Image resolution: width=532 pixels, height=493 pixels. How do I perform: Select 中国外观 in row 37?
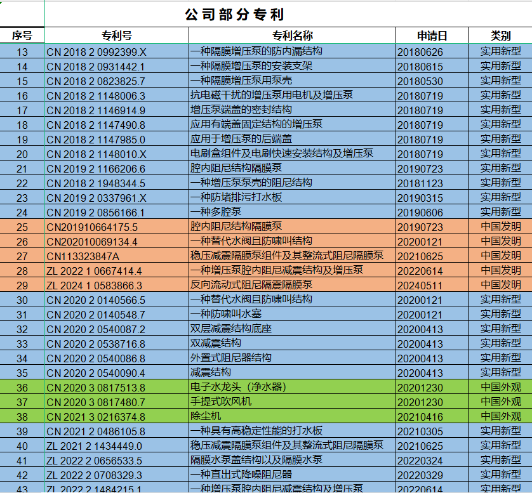point(500,402)
